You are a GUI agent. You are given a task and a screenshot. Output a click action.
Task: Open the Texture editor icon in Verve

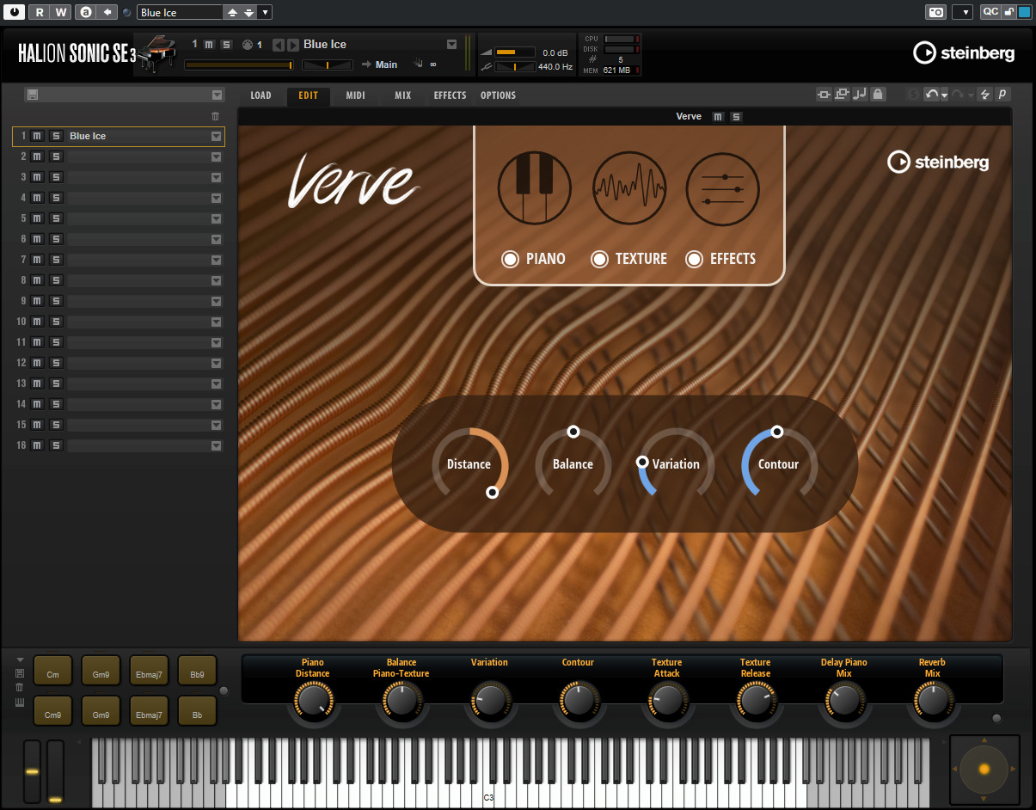point(628,188)
